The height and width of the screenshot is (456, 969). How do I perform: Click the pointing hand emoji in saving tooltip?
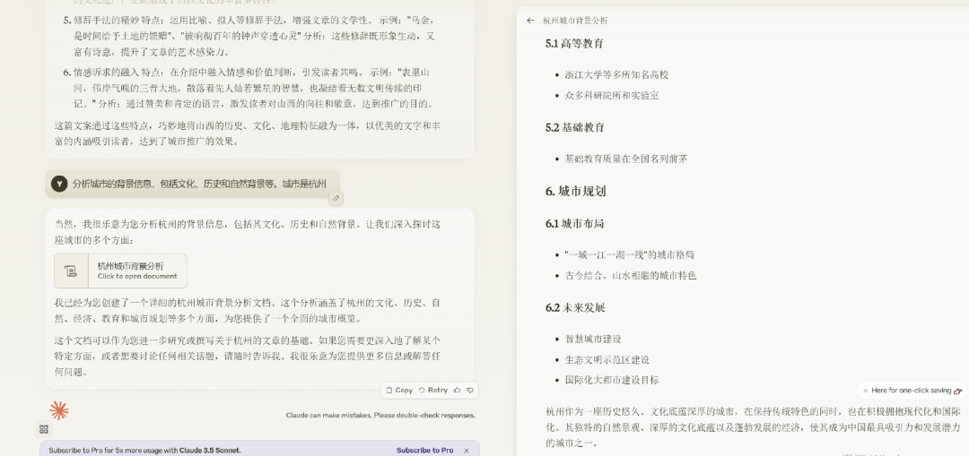958,391
